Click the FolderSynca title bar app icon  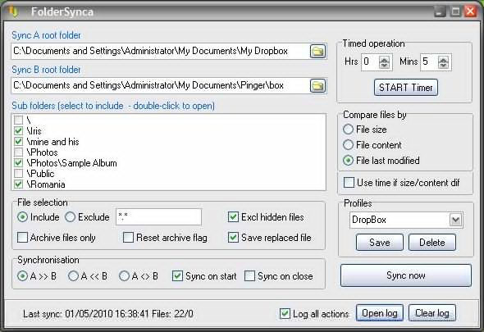13,11
